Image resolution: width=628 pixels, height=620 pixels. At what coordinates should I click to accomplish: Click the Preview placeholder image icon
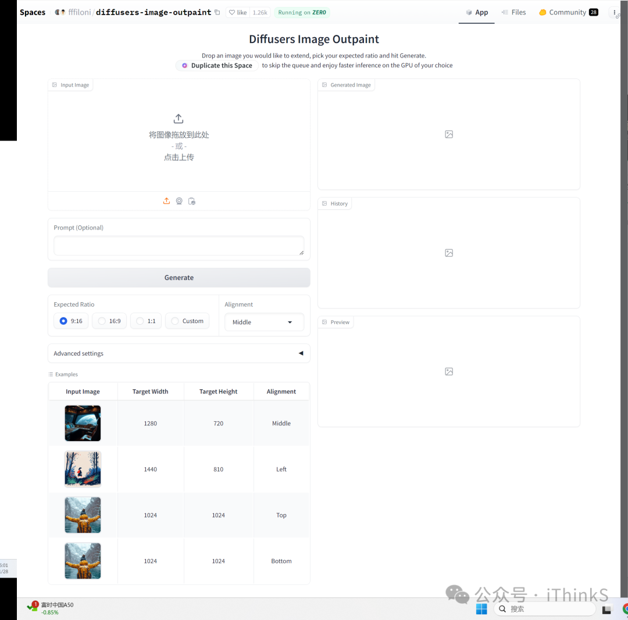coord(449,371)
